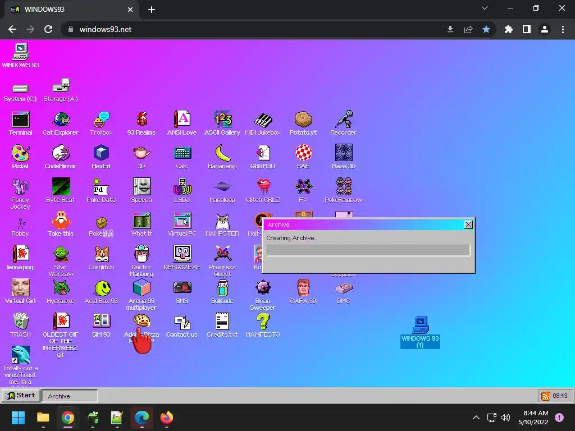Launch the Recorder microphone icon

(343, 123)
